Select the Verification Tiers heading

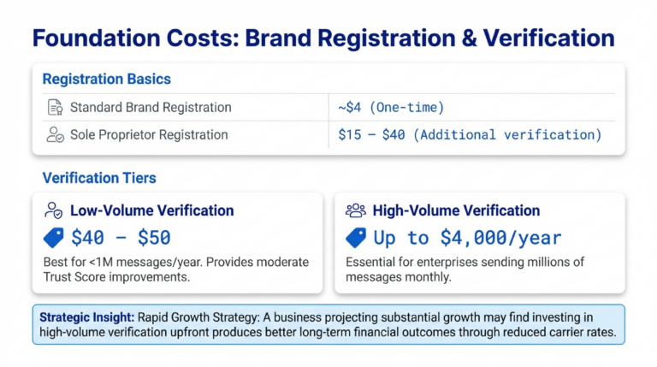pos(99,178)
